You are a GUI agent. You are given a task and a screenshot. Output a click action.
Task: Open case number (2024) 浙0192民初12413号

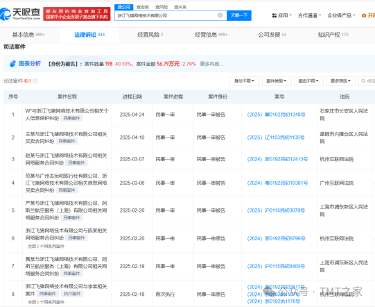tap(277, 159)
